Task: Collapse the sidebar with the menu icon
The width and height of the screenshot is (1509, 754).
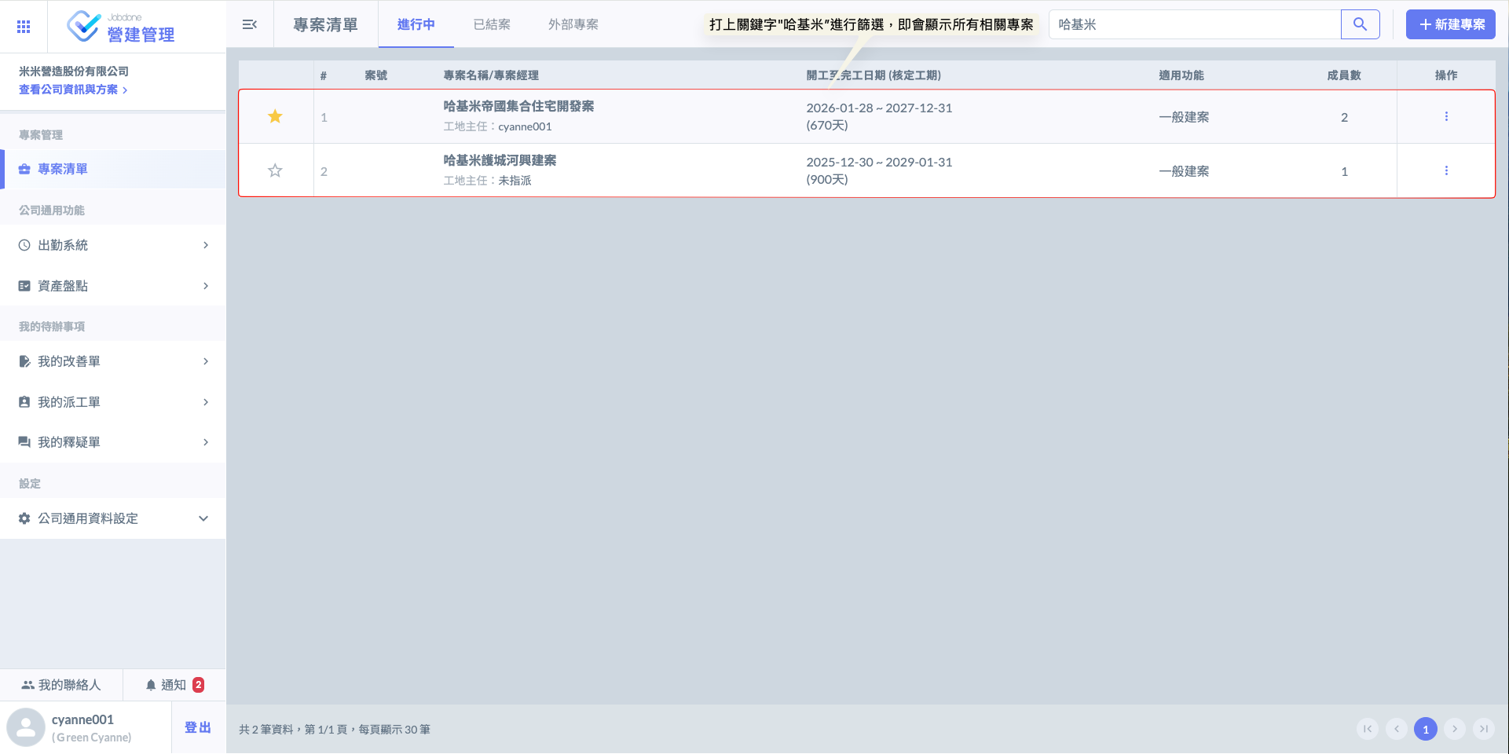Action: click(x=250, y=24)
